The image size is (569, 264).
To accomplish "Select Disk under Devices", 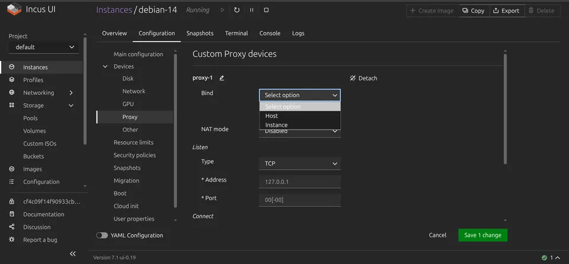I will [128, 78].
